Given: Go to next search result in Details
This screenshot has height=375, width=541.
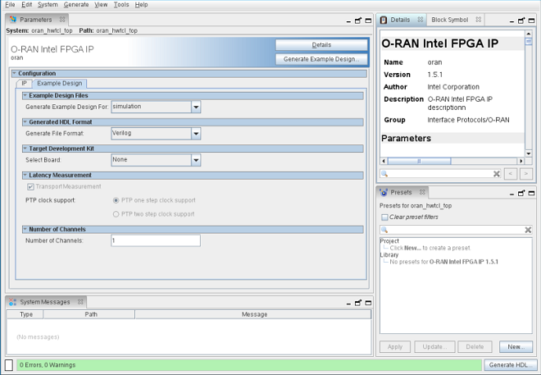Looking at the screenshot, I should [x=525, y=174].
